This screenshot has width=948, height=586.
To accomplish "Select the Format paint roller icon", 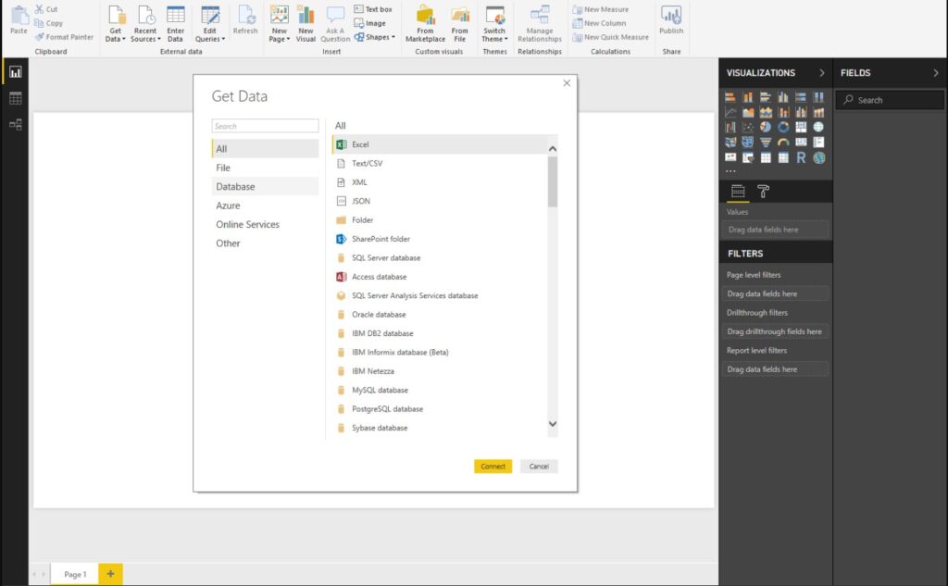I will [x=764, y=192].
